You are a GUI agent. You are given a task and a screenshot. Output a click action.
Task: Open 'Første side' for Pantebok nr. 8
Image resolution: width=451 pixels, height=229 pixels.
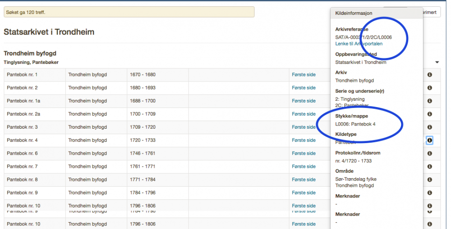point(304,180)
